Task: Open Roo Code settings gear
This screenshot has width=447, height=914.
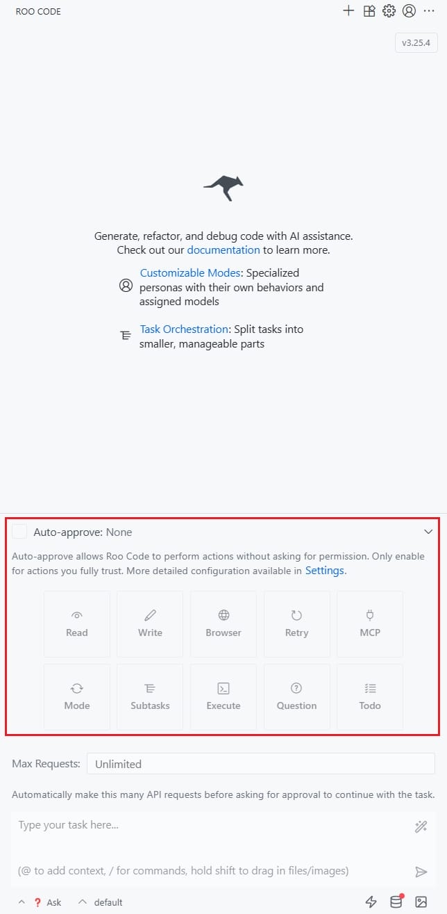Action: click(x=389, y=11)
